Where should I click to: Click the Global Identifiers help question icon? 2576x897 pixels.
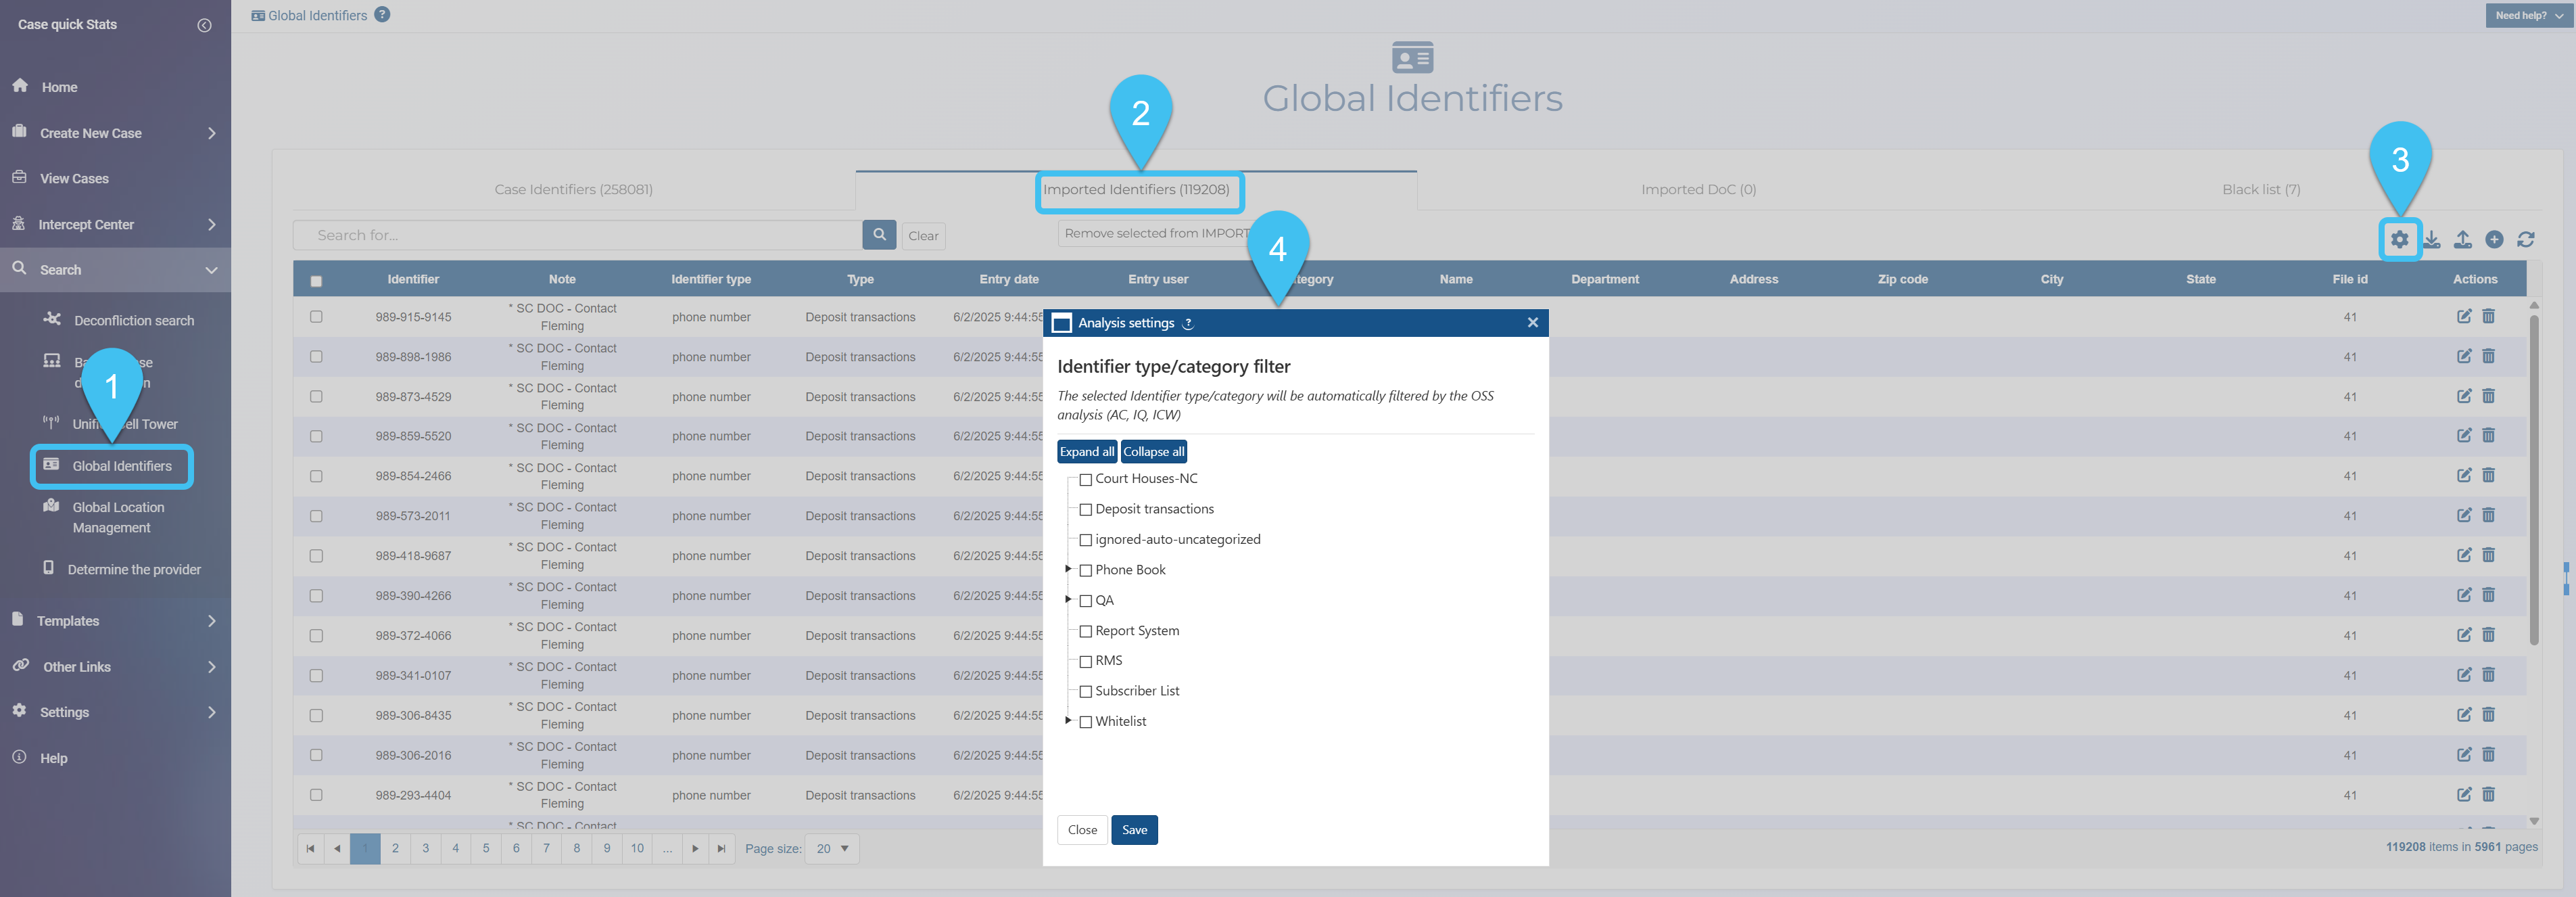click(382, 15)
